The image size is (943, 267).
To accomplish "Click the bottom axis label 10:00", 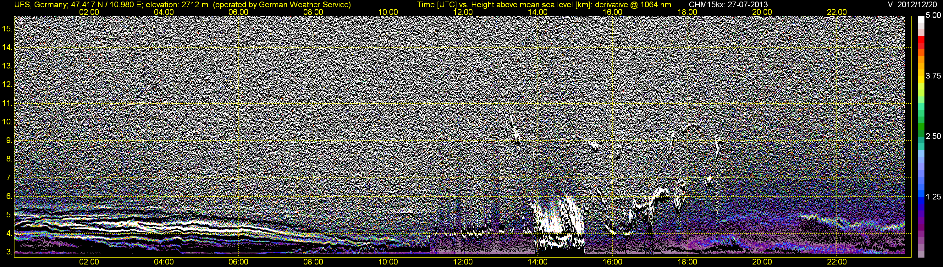I will [388, 262].
